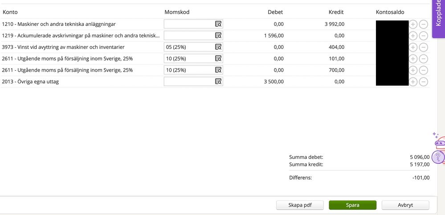
Task: Remove the 1219 account row with minus icon
Action: click(x=424, y=36)
